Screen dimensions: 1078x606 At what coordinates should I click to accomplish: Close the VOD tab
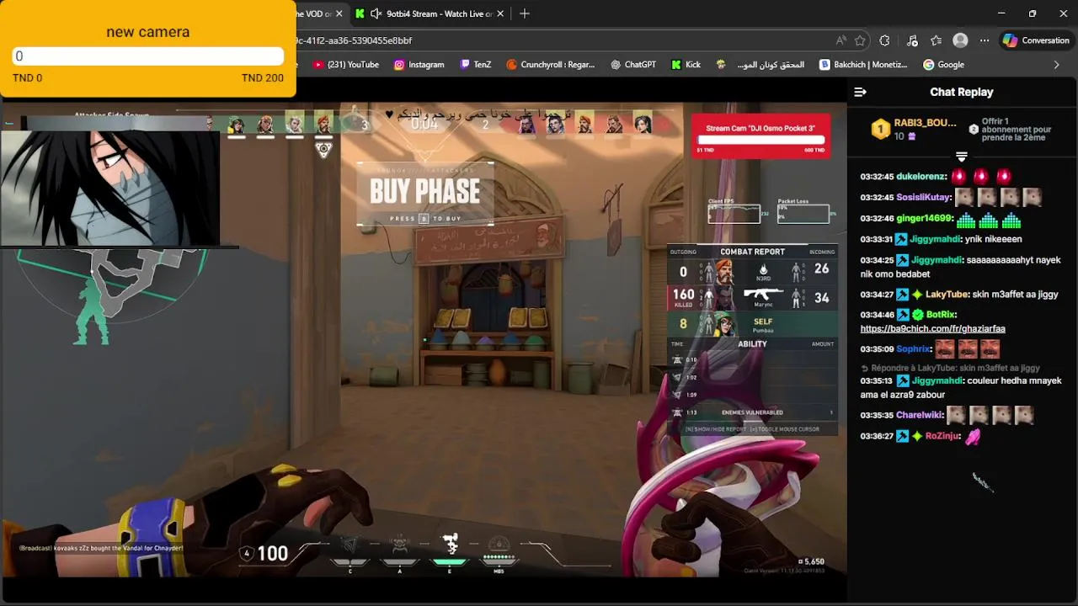pos(339,13)
